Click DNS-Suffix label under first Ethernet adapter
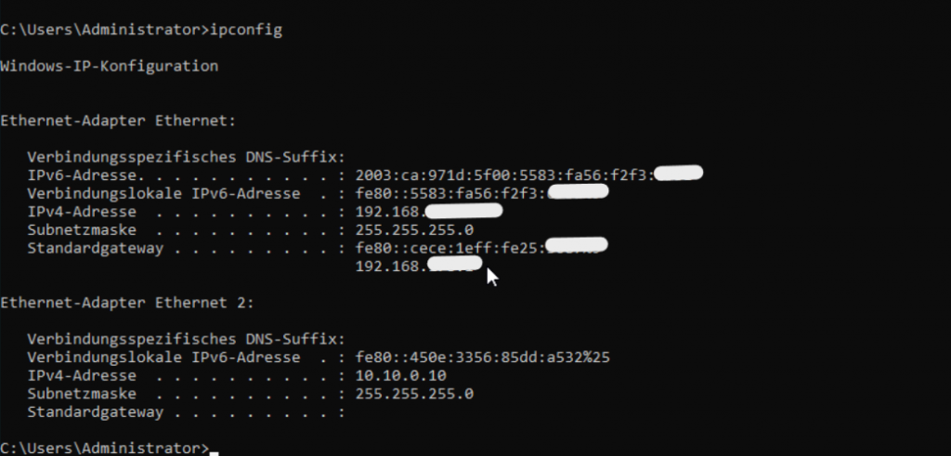951x456 pixels. point(186,156)
